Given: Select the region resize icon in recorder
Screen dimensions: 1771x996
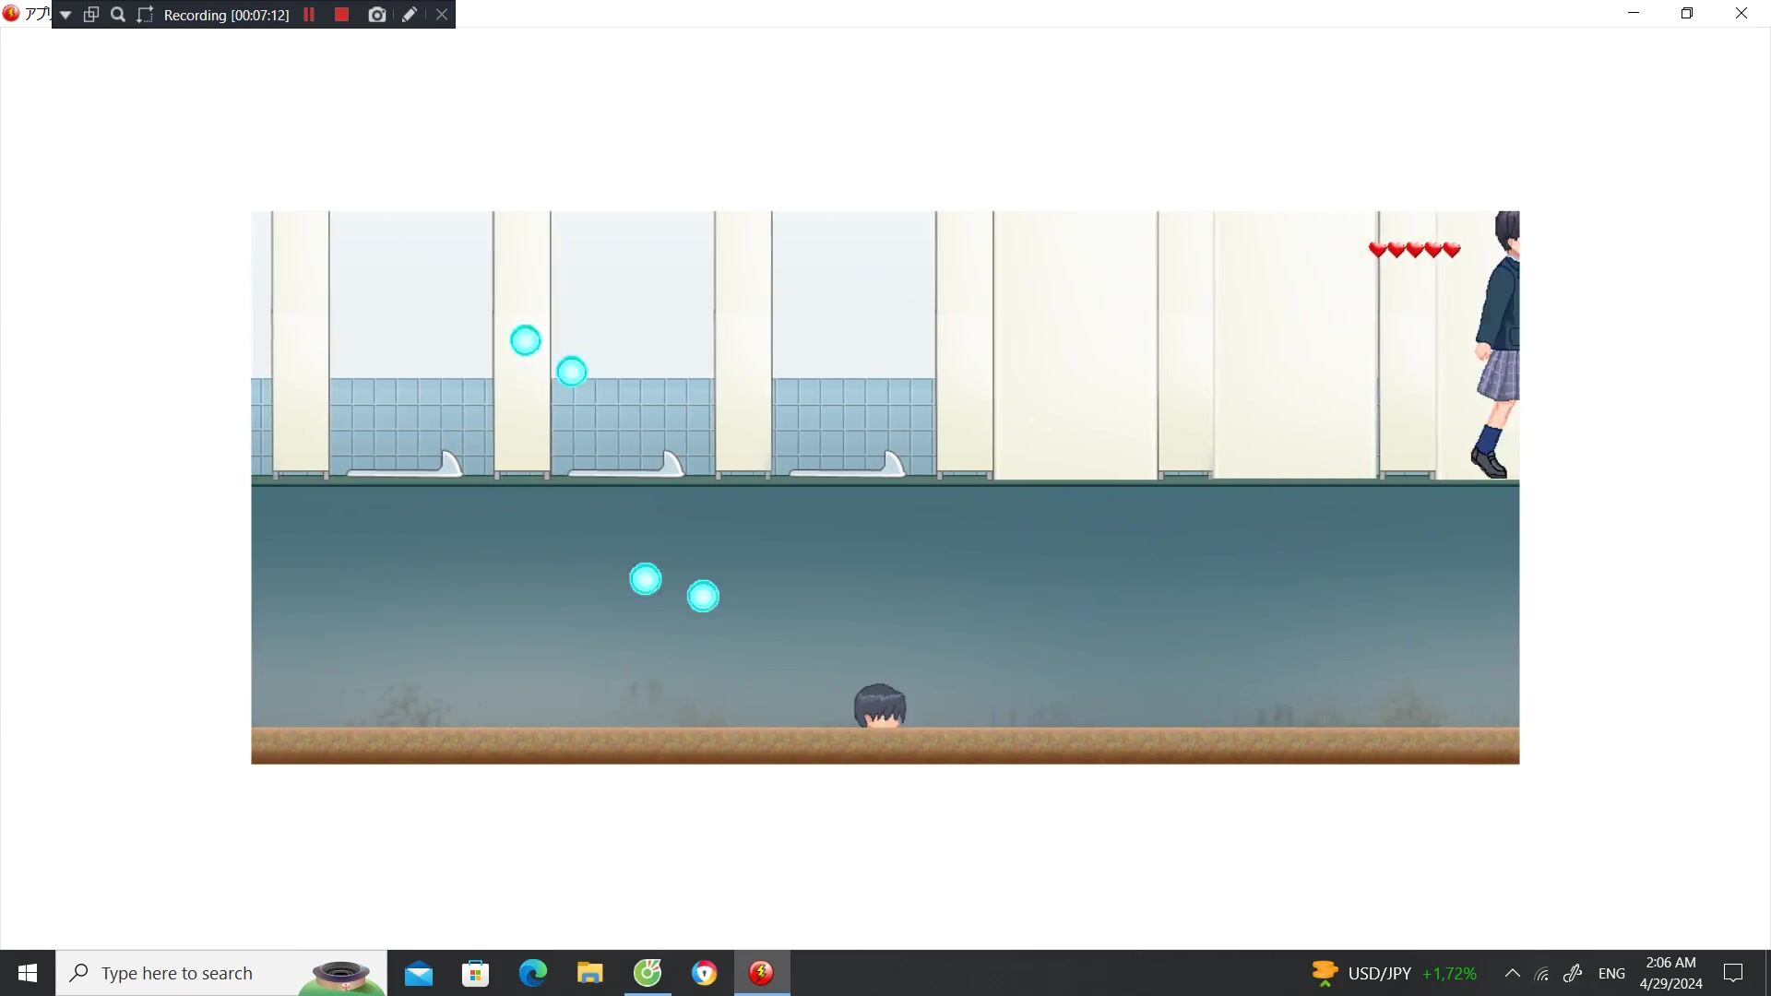Looking at the screenshot, I should point(145,15).
